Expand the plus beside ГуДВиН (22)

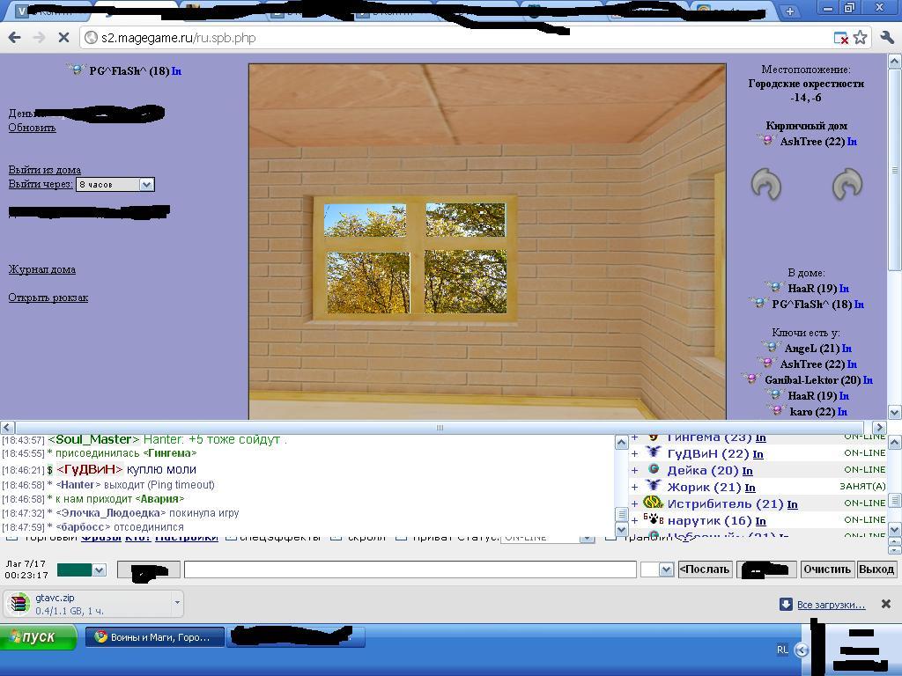click(x=635, y=453)
